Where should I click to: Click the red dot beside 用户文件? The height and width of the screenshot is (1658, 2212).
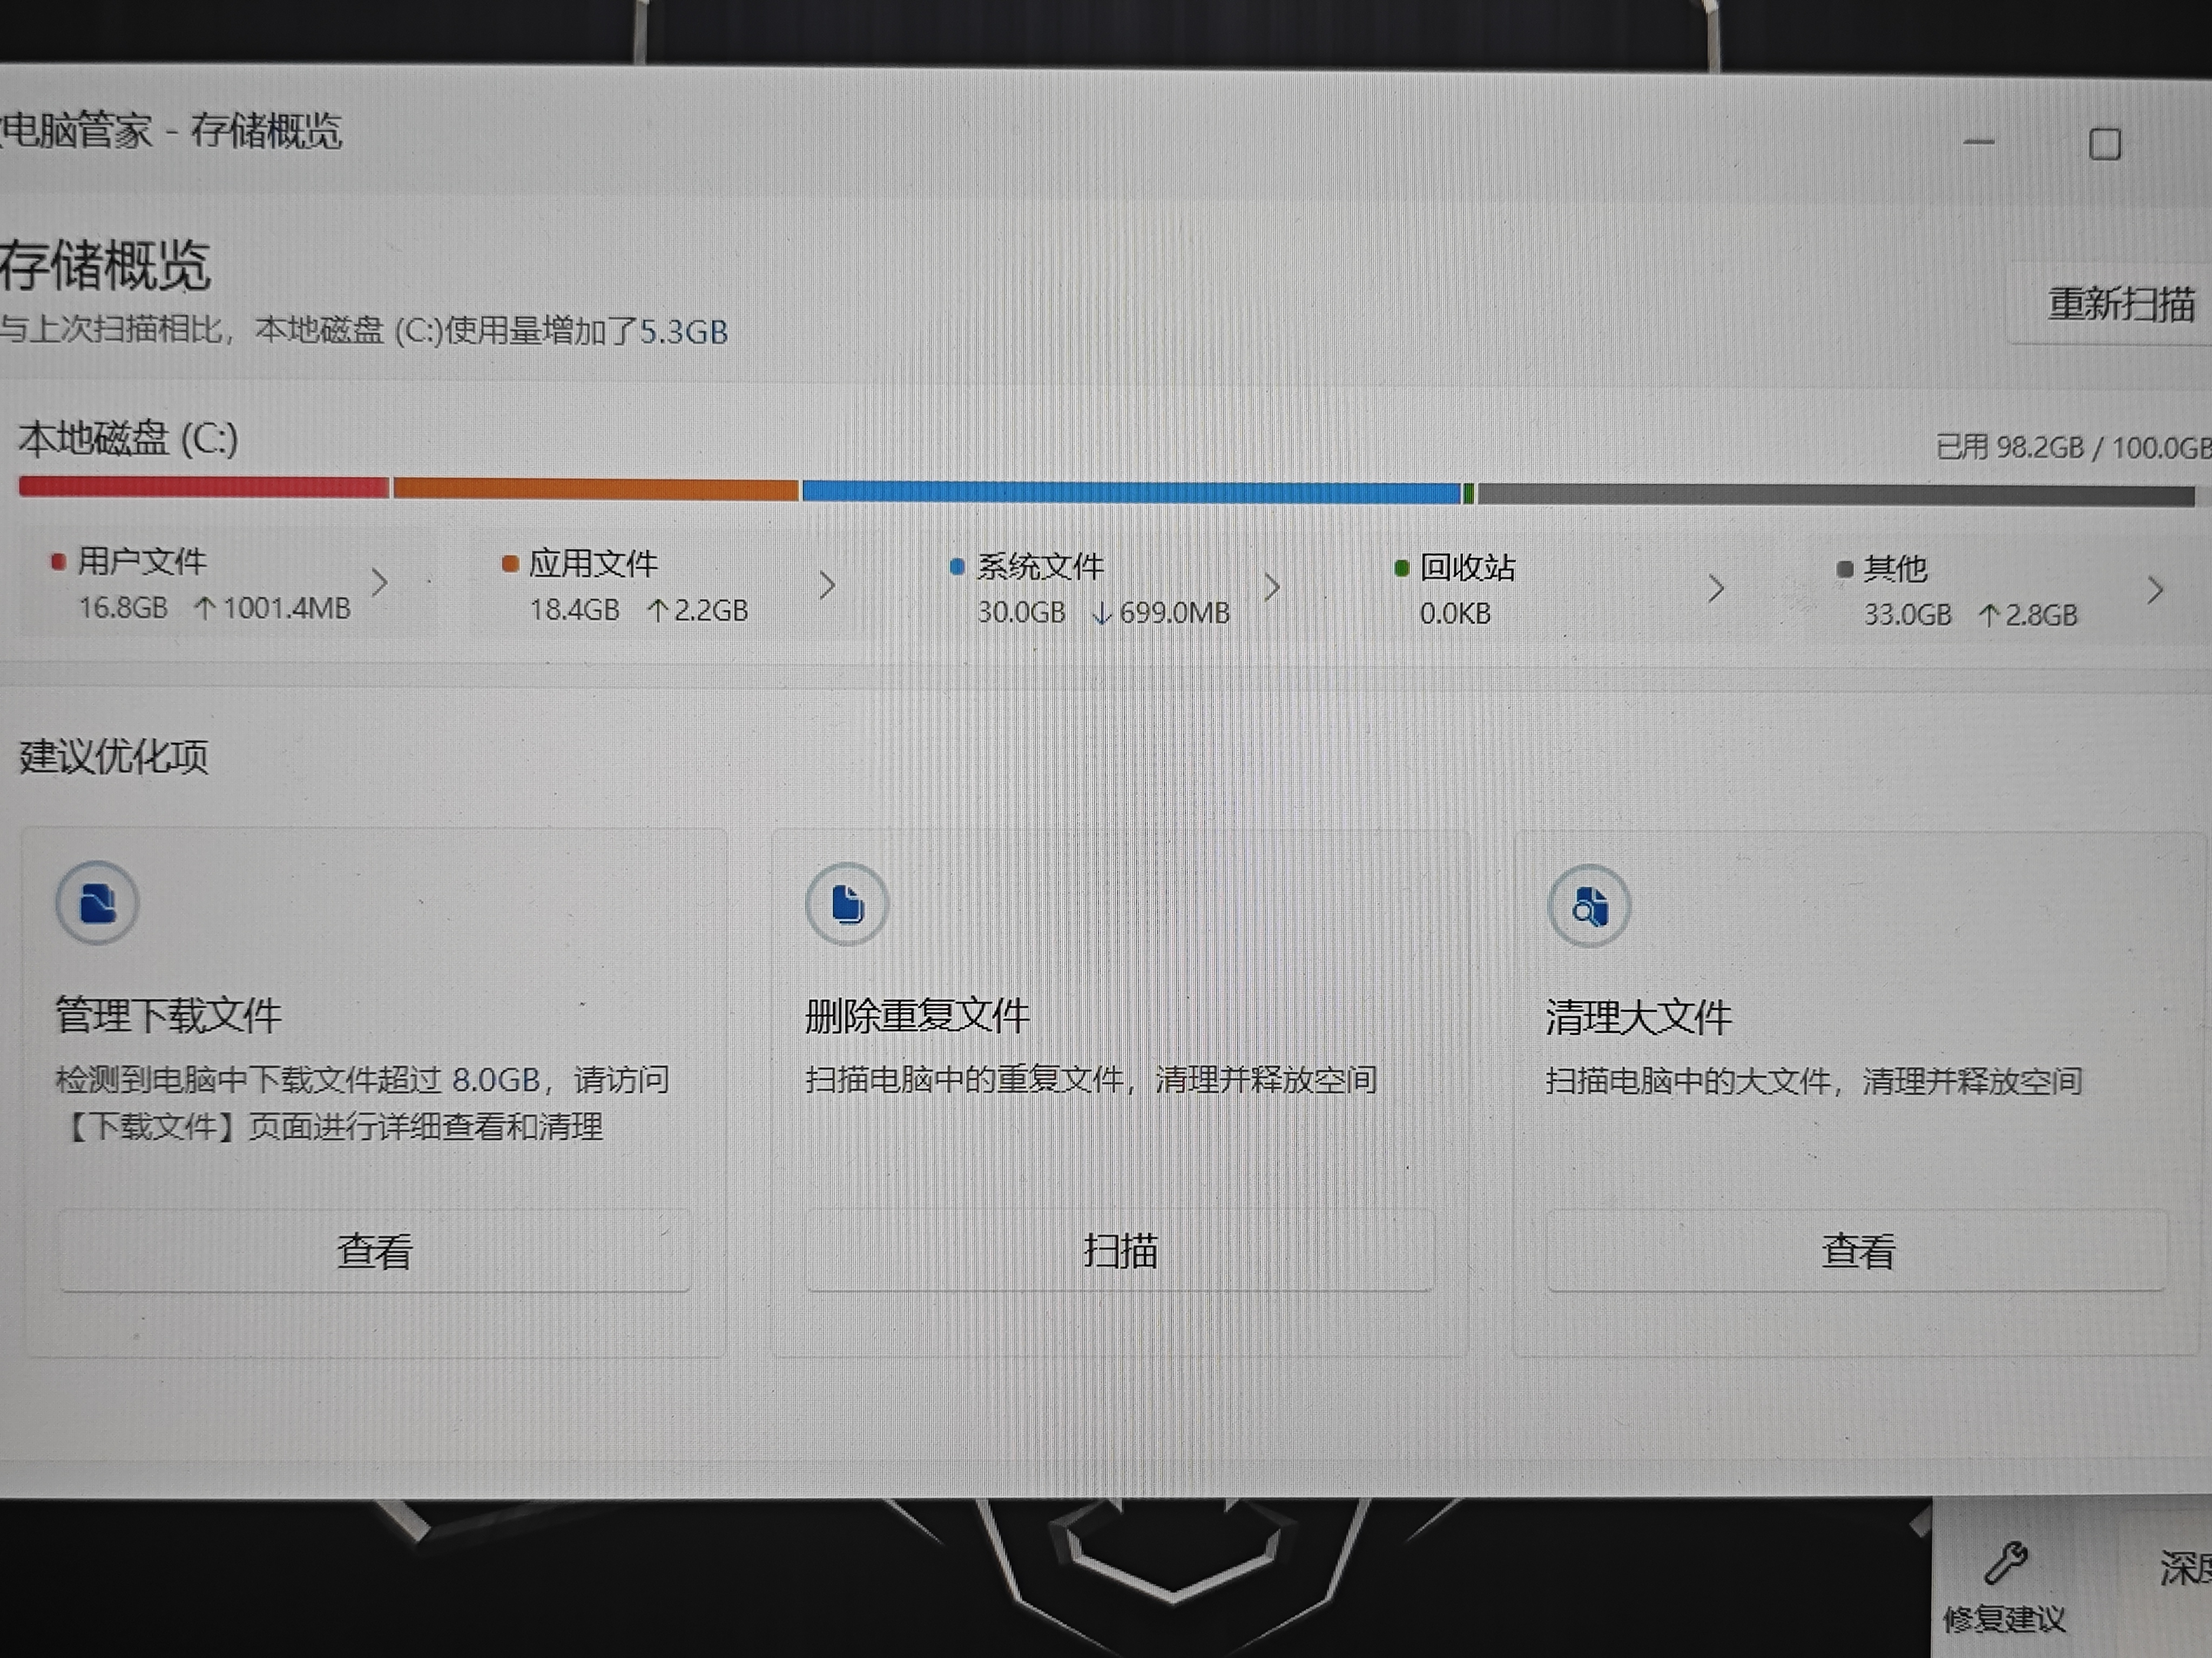58,563
